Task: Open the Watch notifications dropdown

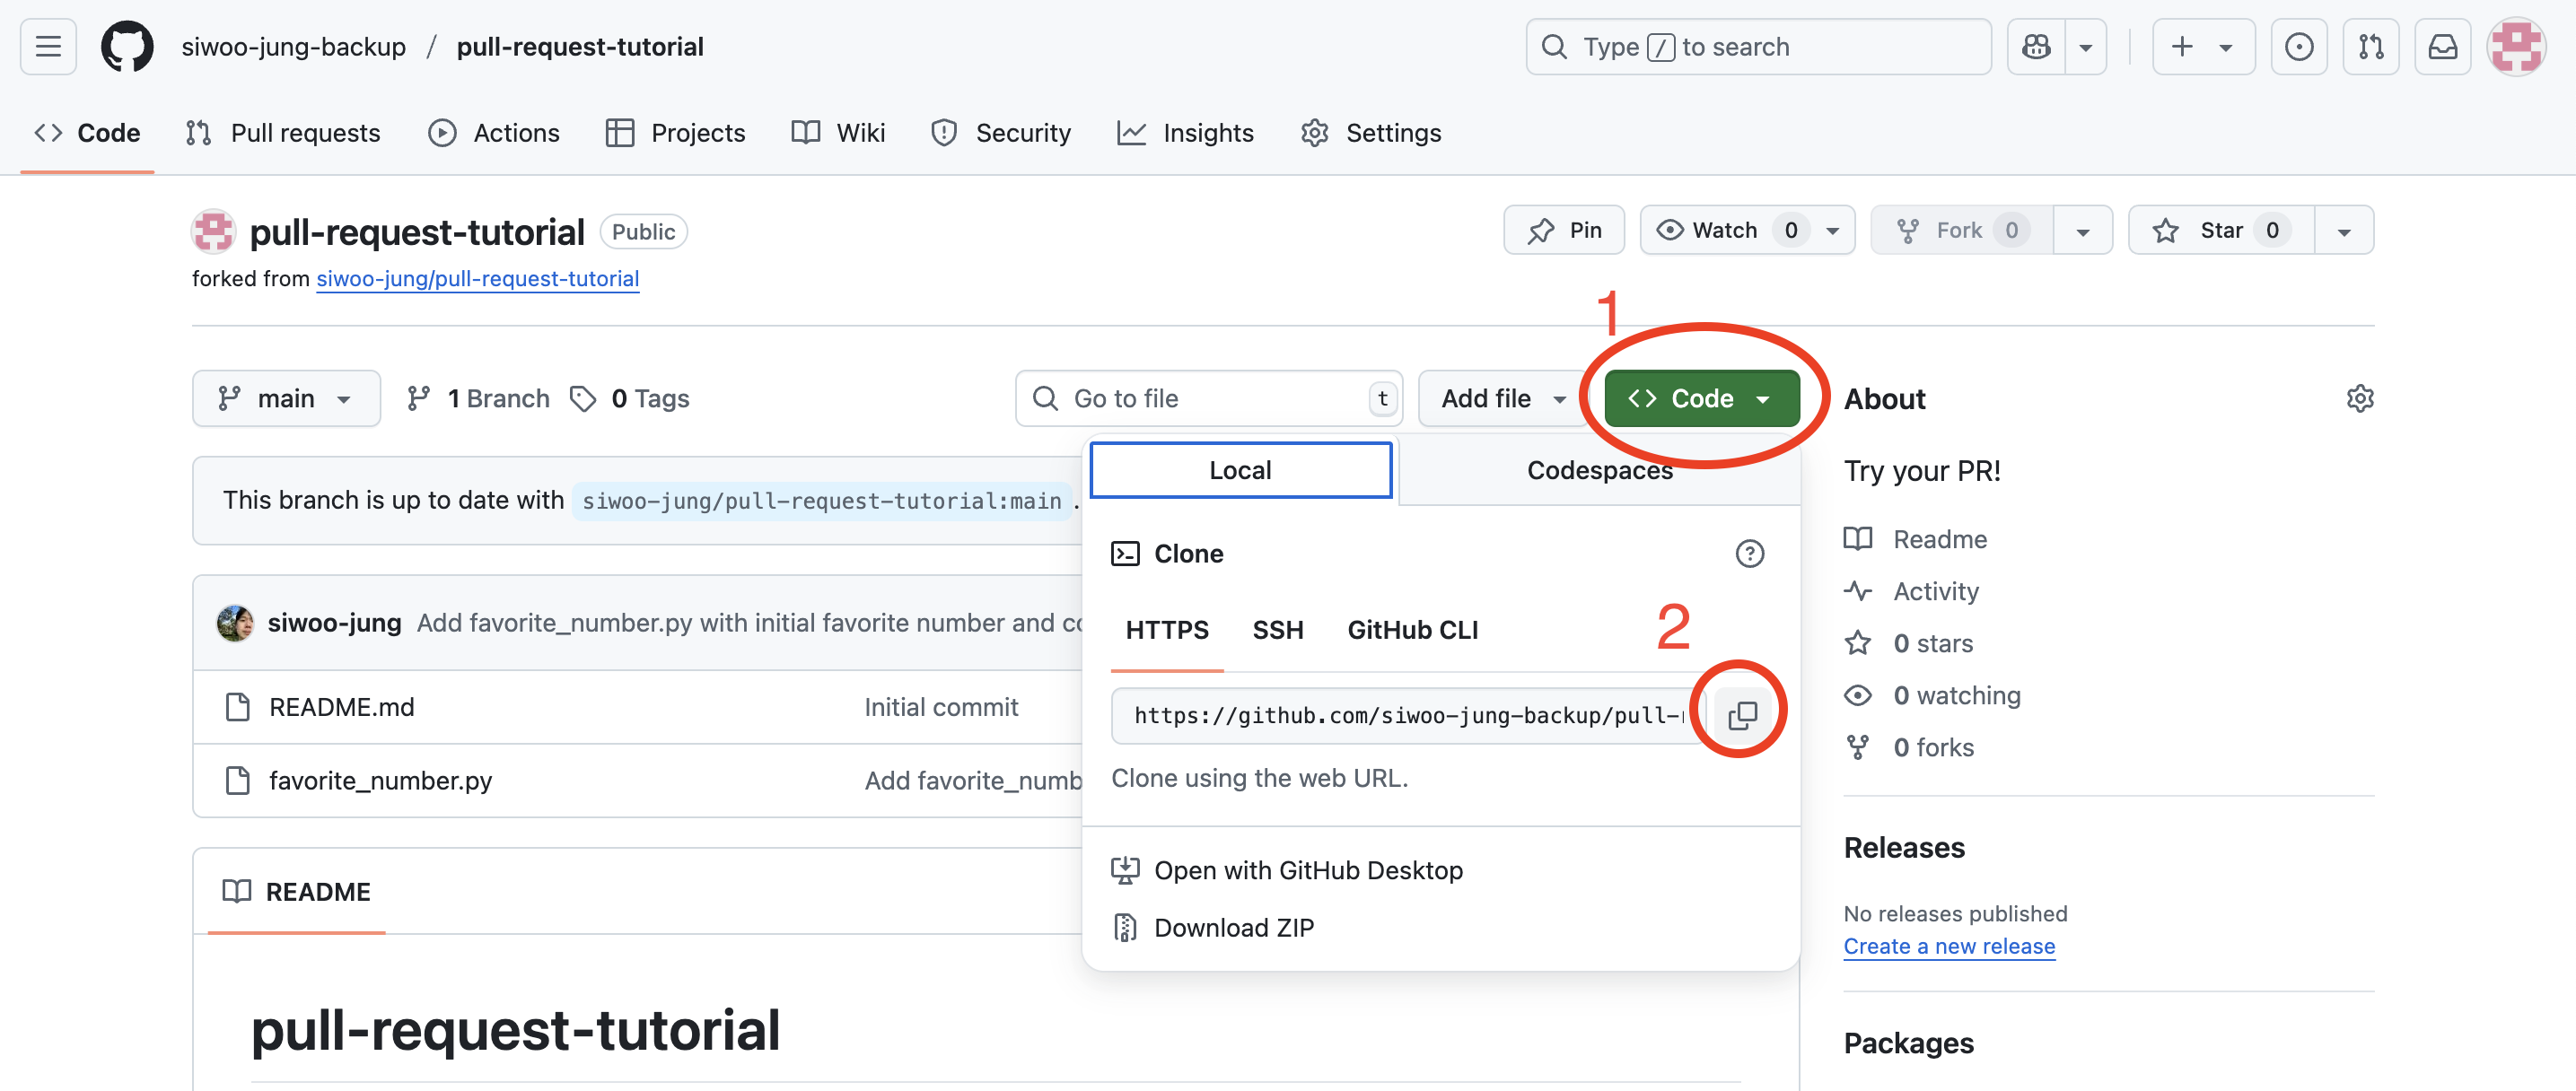Action: pos(1747,231)
